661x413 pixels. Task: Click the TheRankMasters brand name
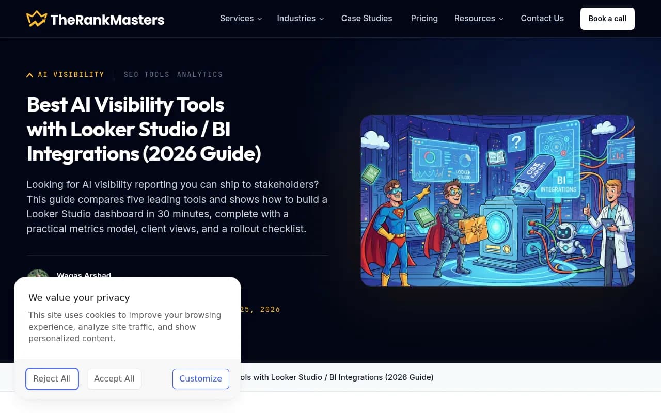click(x=107, y=20)
